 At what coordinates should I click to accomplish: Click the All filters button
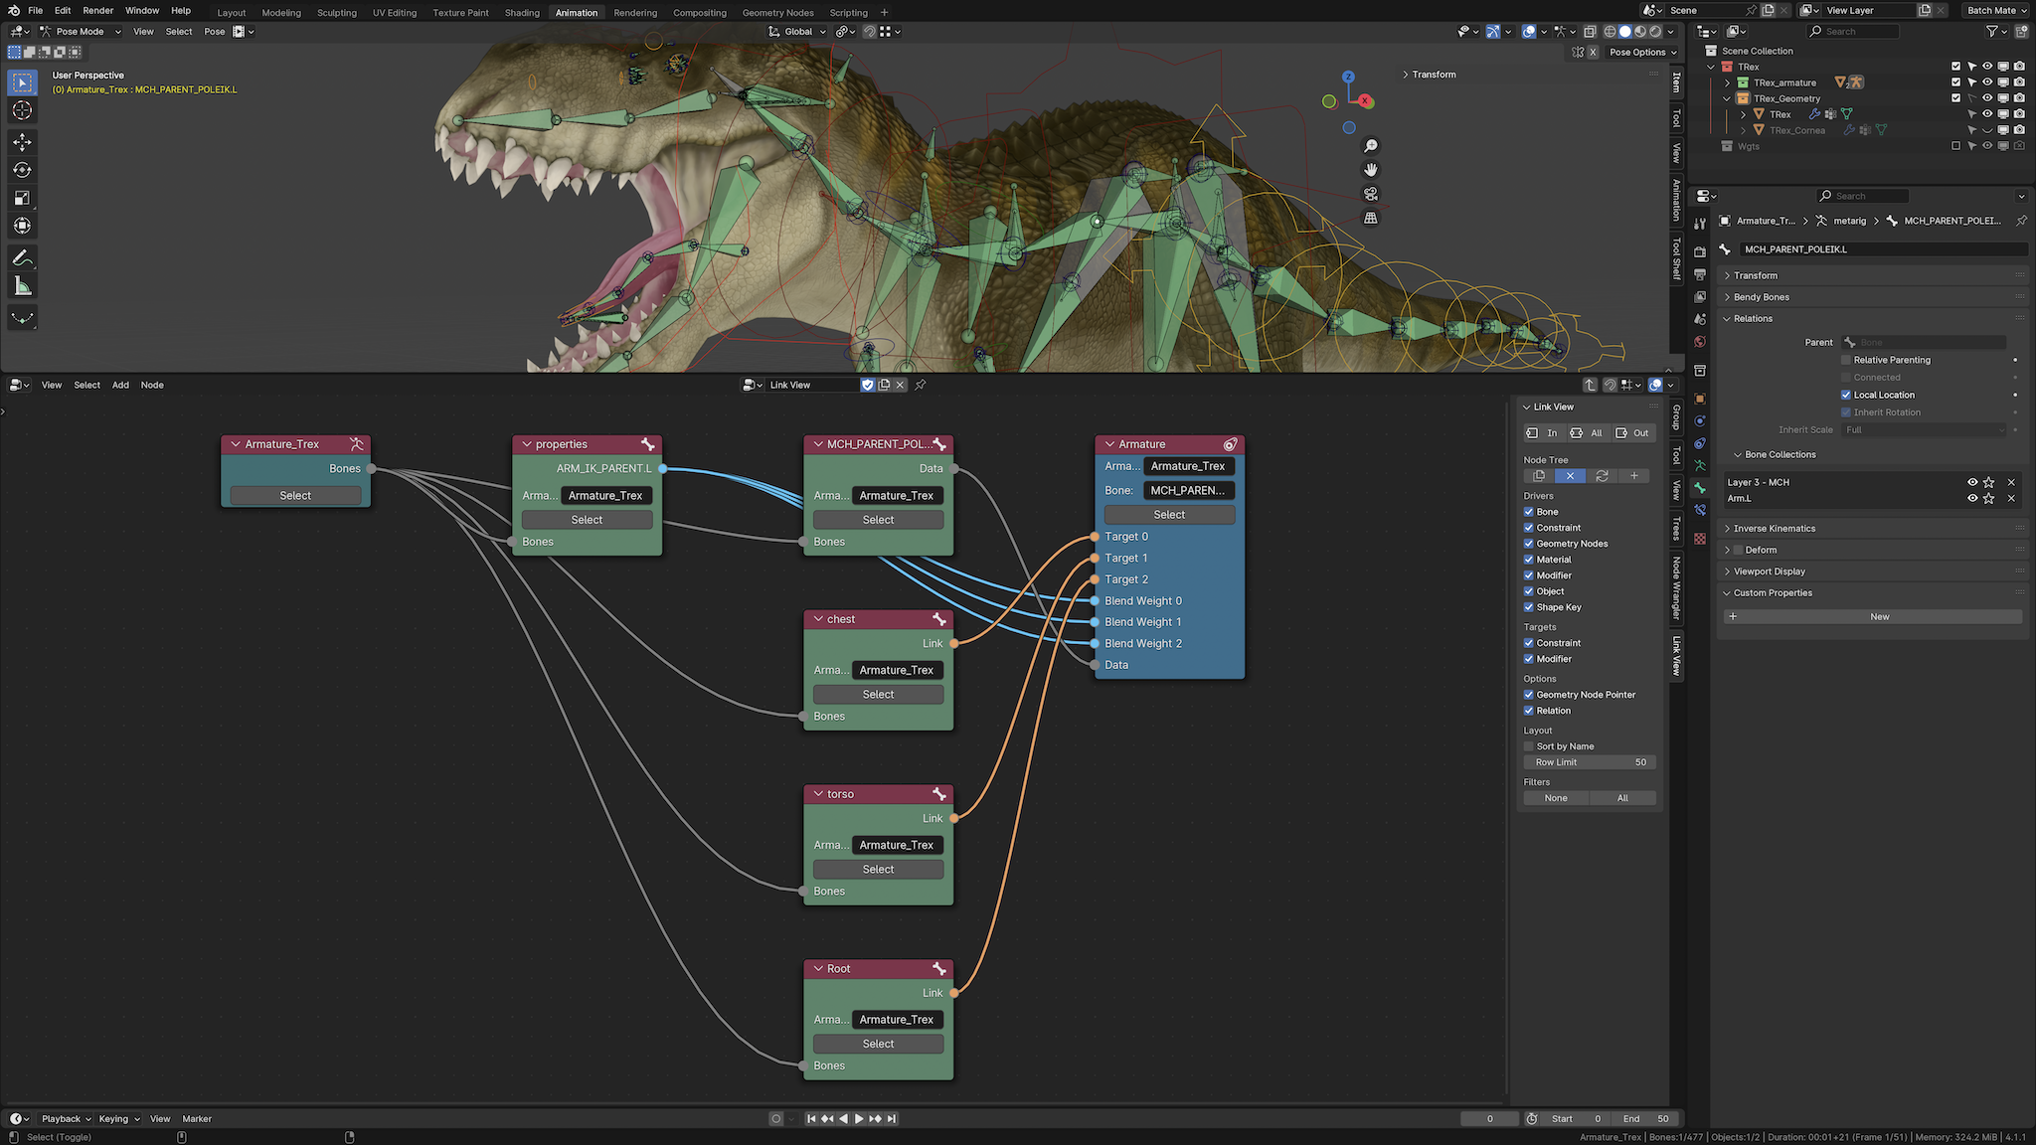1622,798
